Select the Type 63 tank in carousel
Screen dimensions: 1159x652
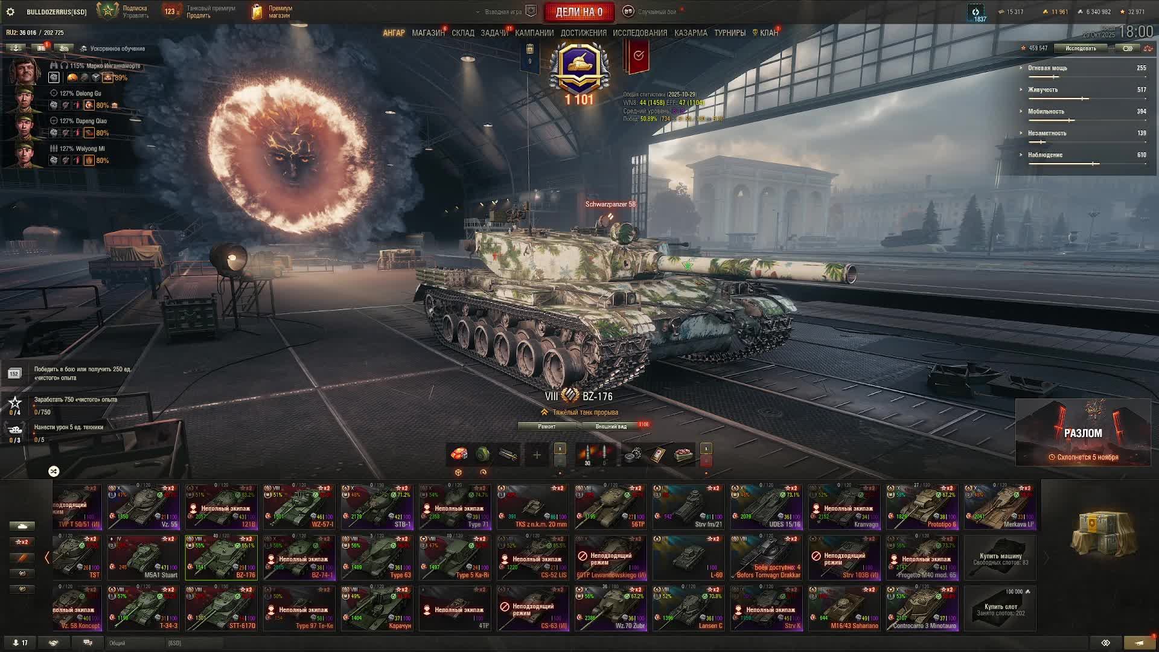(377, 558)
